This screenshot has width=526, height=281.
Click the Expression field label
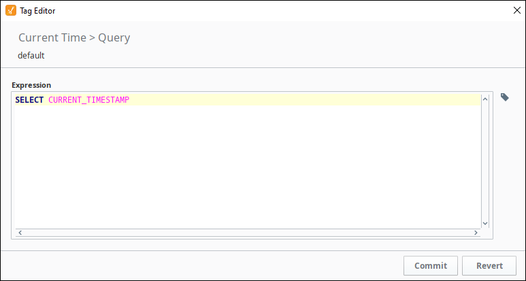pyautogui.click(x=31, y=85)
